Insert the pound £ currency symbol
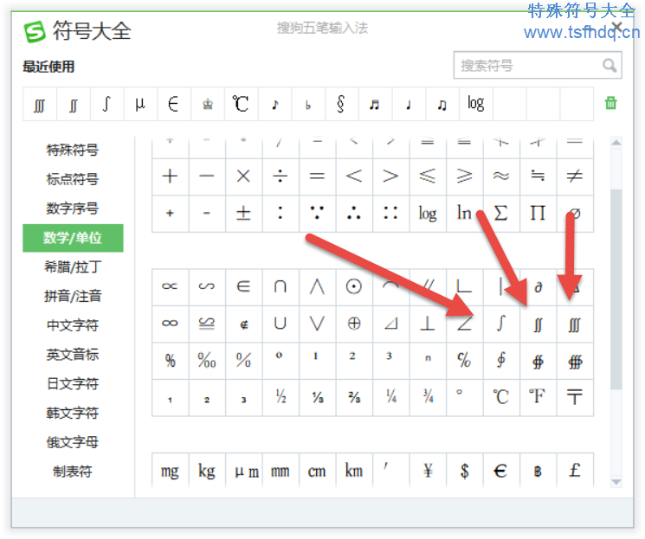 [575, 471]
